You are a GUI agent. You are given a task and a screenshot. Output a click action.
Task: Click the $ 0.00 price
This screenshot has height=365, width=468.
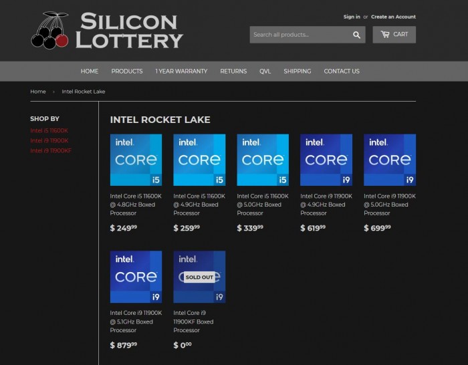coord(183,346)
